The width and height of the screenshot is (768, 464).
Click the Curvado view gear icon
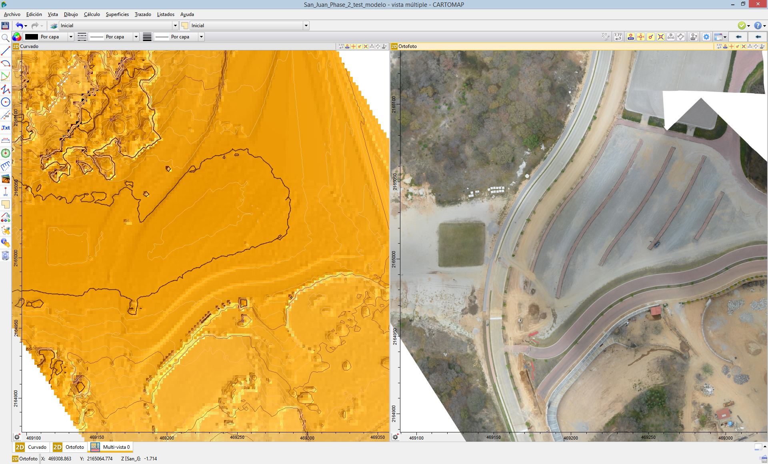(x=17, y=437)
